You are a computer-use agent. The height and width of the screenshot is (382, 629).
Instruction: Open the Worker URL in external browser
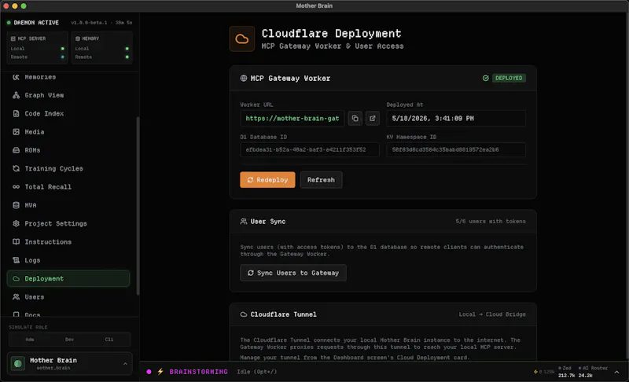pos(372,118)
